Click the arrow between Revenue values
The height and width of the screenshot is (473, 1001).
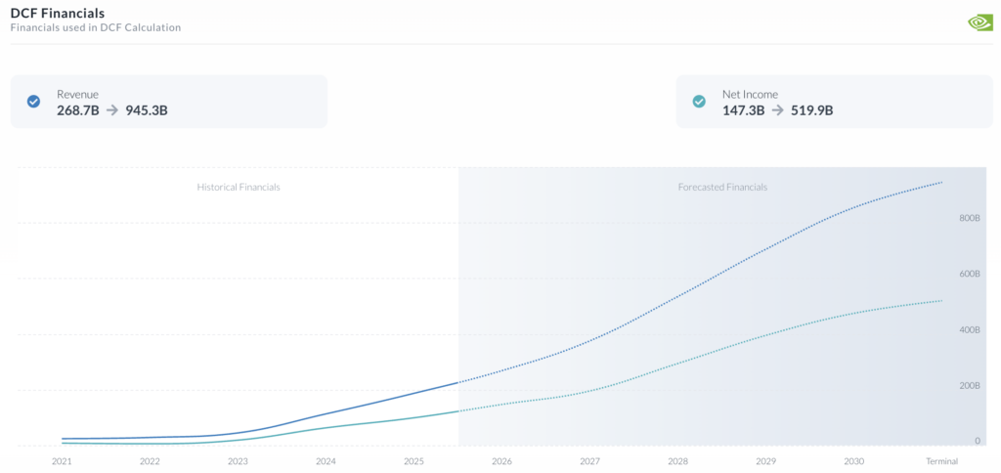(x=112, y=110)
